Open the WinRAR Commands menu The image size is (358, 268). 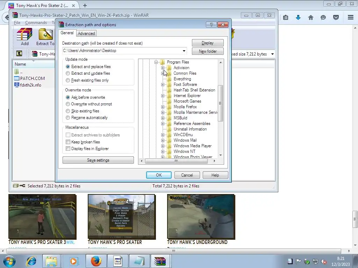pyautogui.click(x=36, y=23)
